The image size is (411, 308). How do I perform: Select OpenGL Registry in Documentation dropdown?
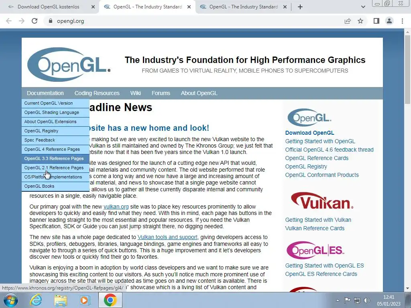(55, 131)
